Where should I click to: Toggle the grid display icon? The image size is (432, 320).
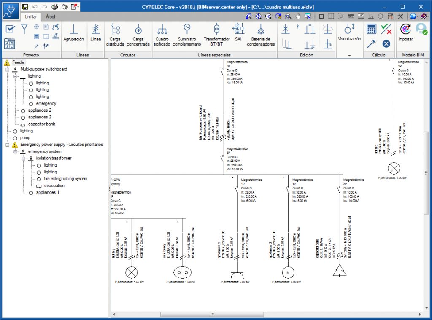point(331,16)
